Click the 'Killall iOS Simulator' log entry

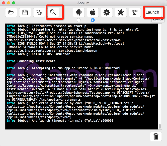[38, 54]
